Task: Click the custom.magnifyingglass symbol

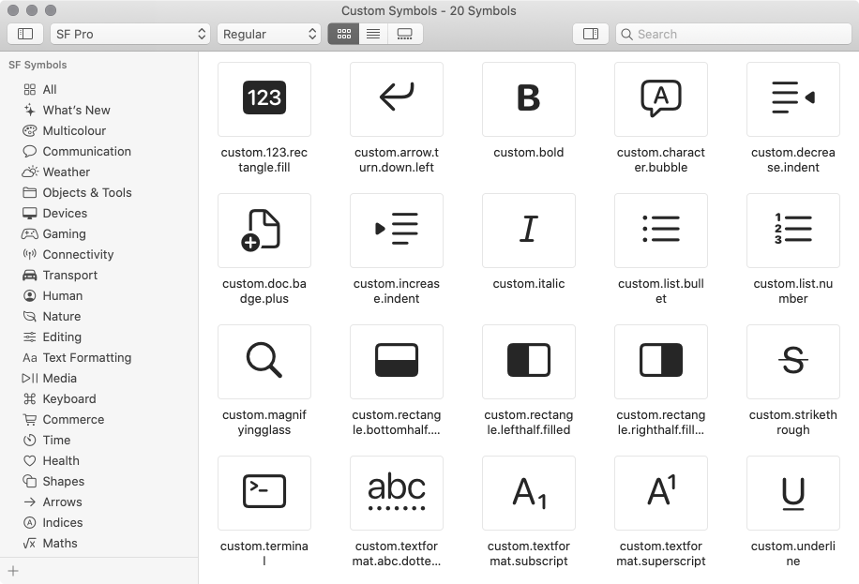Action: [264, 361]
